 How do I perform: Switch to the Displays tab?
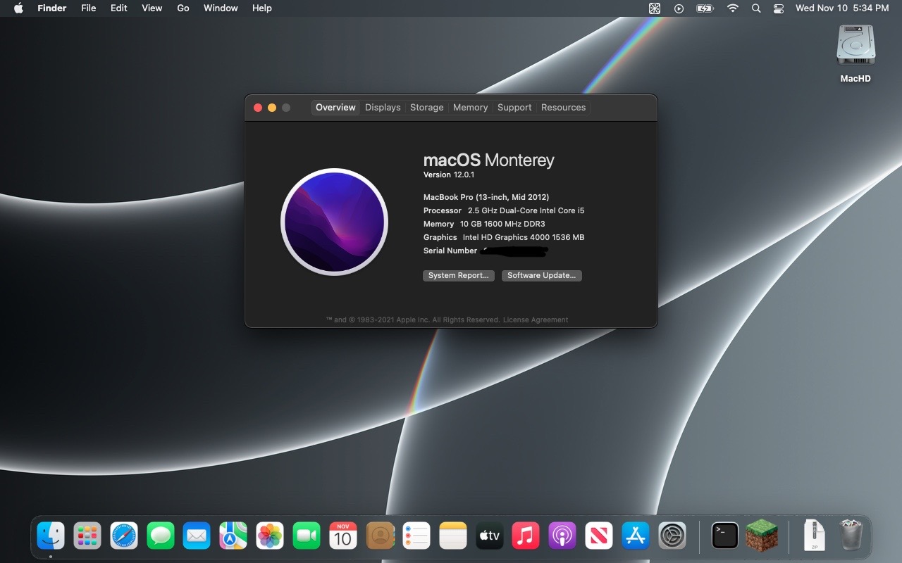[x=383, y=108]
